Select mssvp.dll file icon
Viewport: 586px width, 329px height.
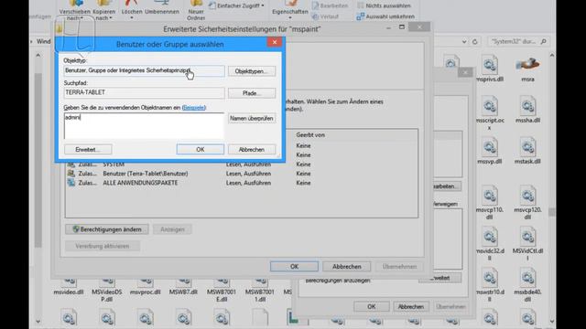pos(490,148)
